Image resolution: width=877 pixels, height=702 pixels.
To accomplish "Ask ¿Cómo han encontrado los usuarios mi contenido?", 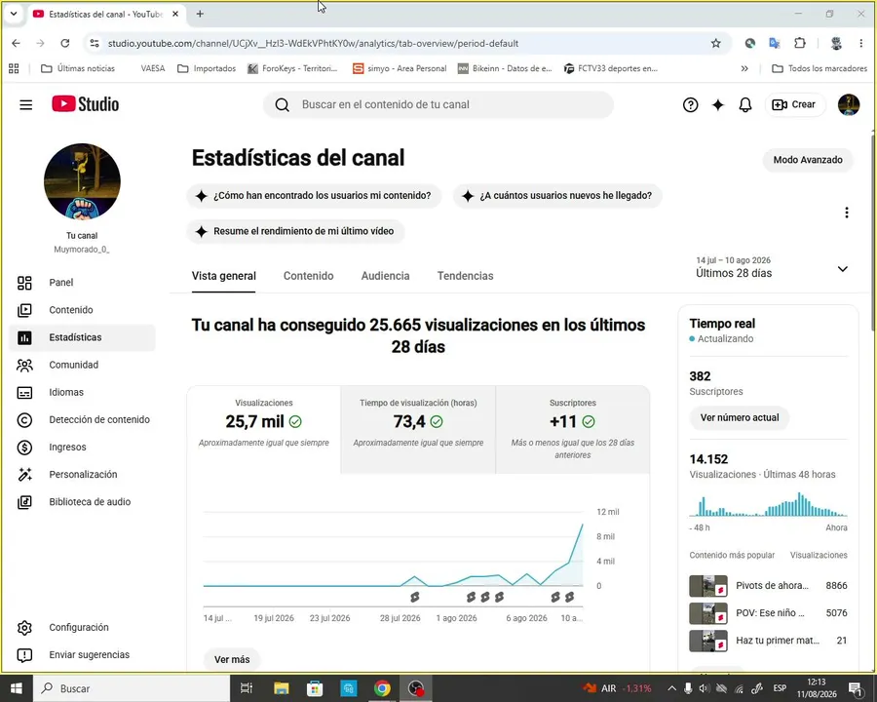I will [x=314, y=196].
